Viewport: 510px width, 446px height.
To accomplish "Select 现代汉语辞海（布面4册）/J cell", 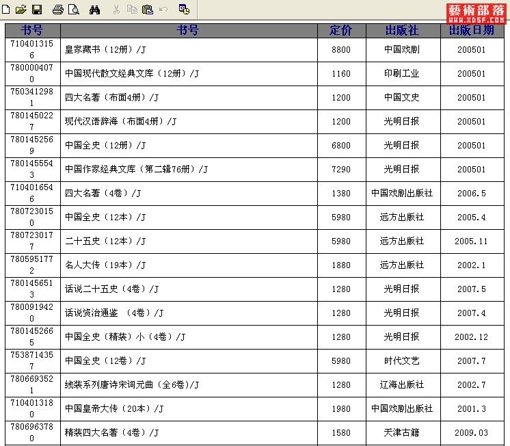I will click(189, 122).
